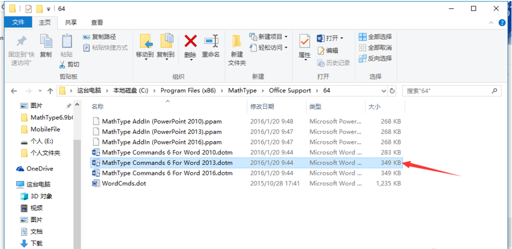Open the Easy Access (轻松访问) dropdown
512x249 pixels.
pos(285,48)
